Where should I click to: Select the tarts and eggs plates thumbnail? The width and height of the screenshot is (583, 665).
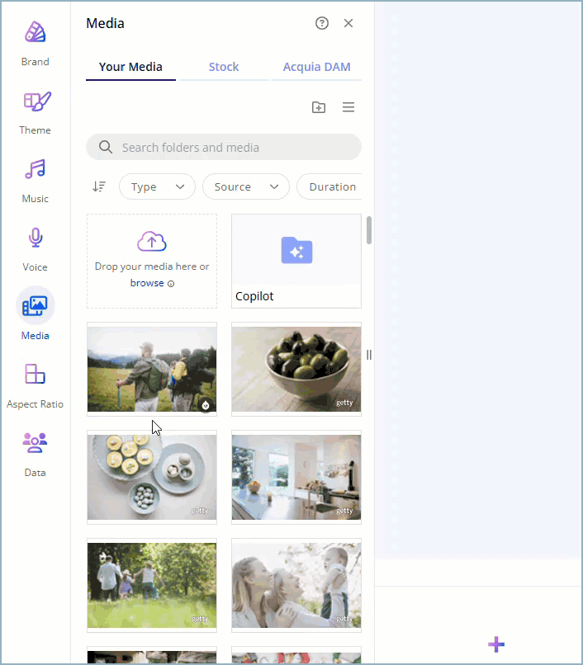pyautogui.click(x=152, y=477)
